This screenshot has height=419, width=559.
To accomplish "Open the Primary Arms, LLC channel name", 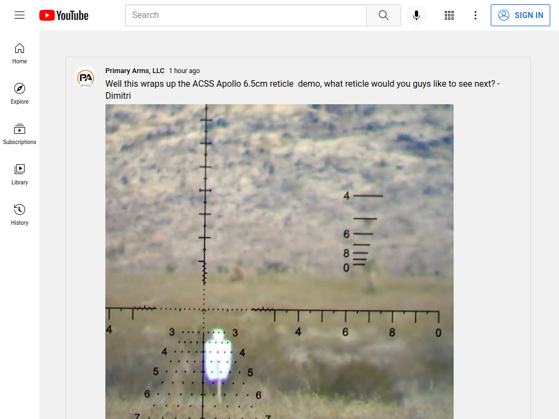I will (x=135, y=70).
